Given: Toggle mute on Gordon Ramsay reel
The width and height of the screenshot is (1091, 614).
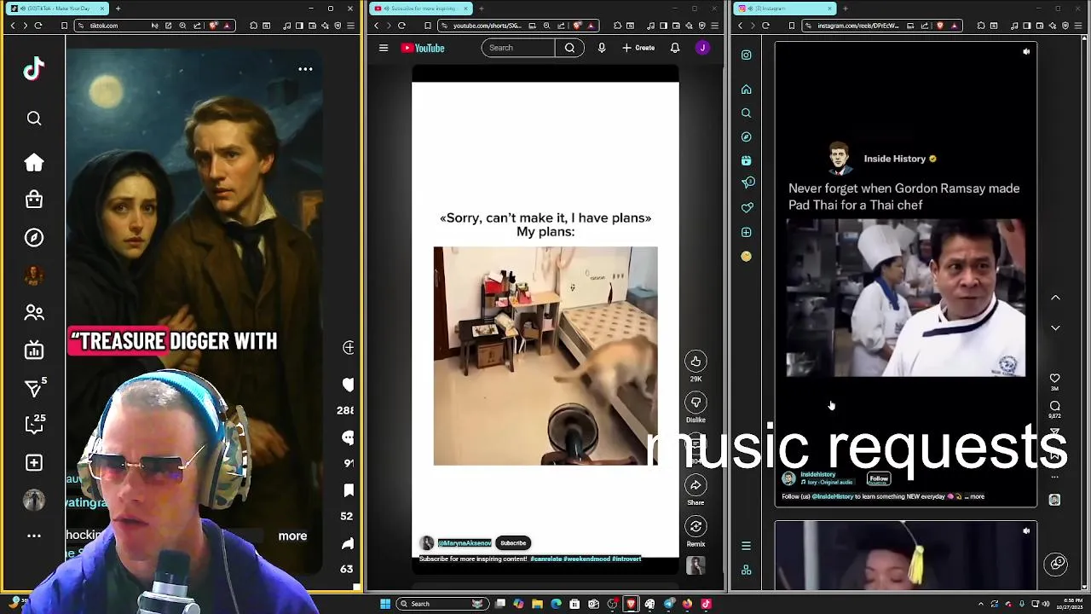Looking at the screenshot, I should pos(1026,52).
